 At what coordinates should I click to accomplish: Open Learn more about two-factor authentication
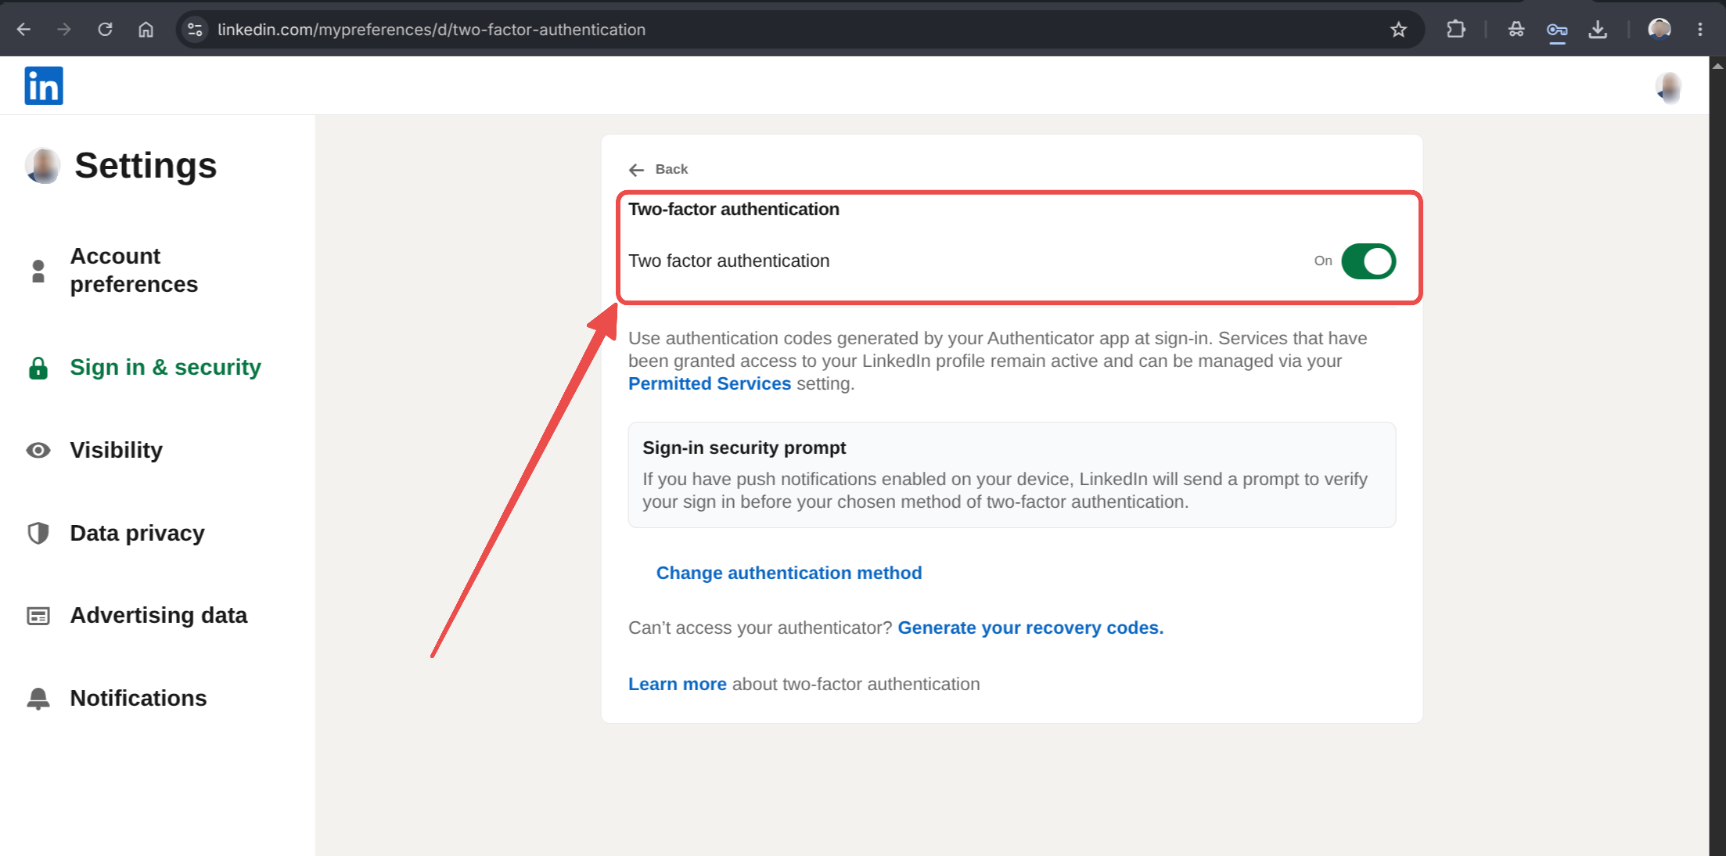[678, 685]
